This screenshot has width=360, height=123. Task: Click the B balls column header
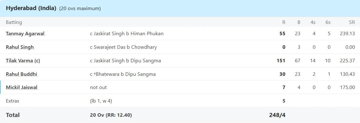(x=299, y=22)
